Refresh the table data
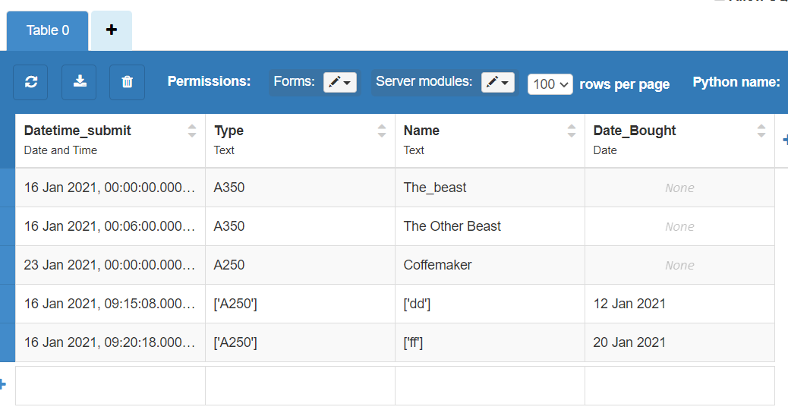The height and width of the screenshot is (410, 788). 30,82
